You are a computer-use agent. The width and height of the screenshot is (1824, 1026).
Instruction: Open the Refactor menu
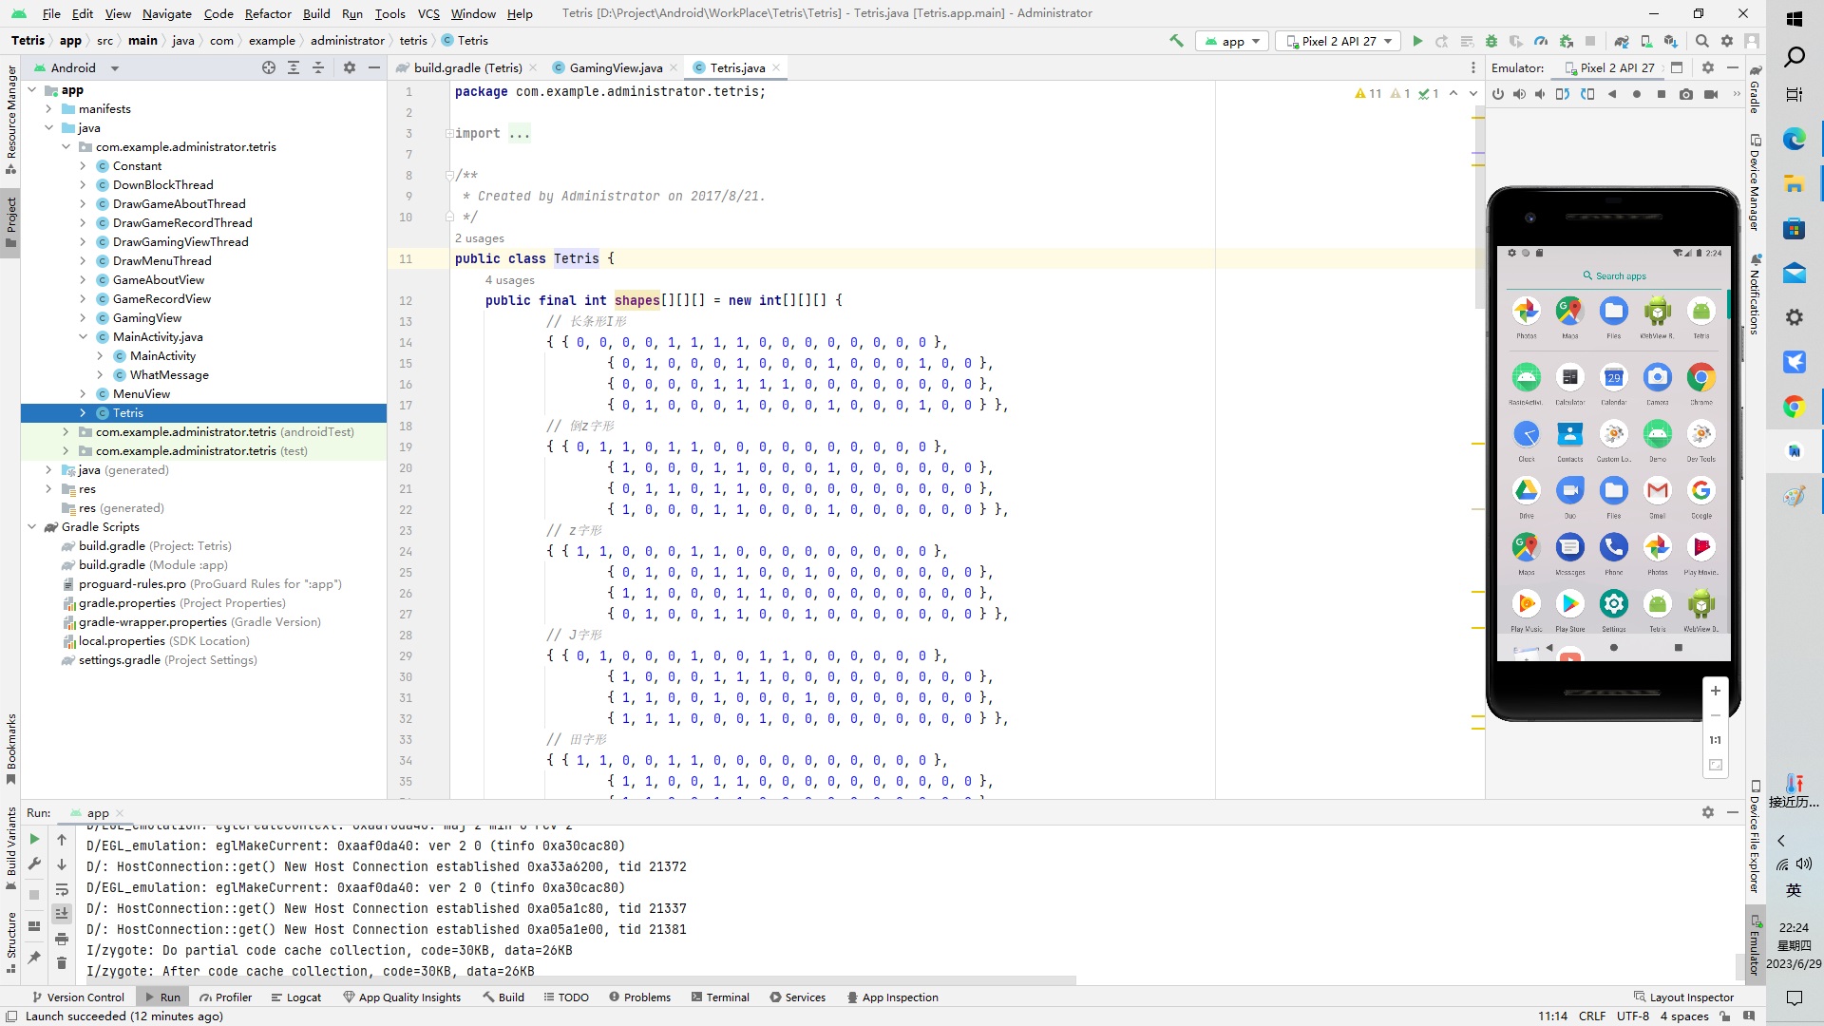(x=268, y=13)
